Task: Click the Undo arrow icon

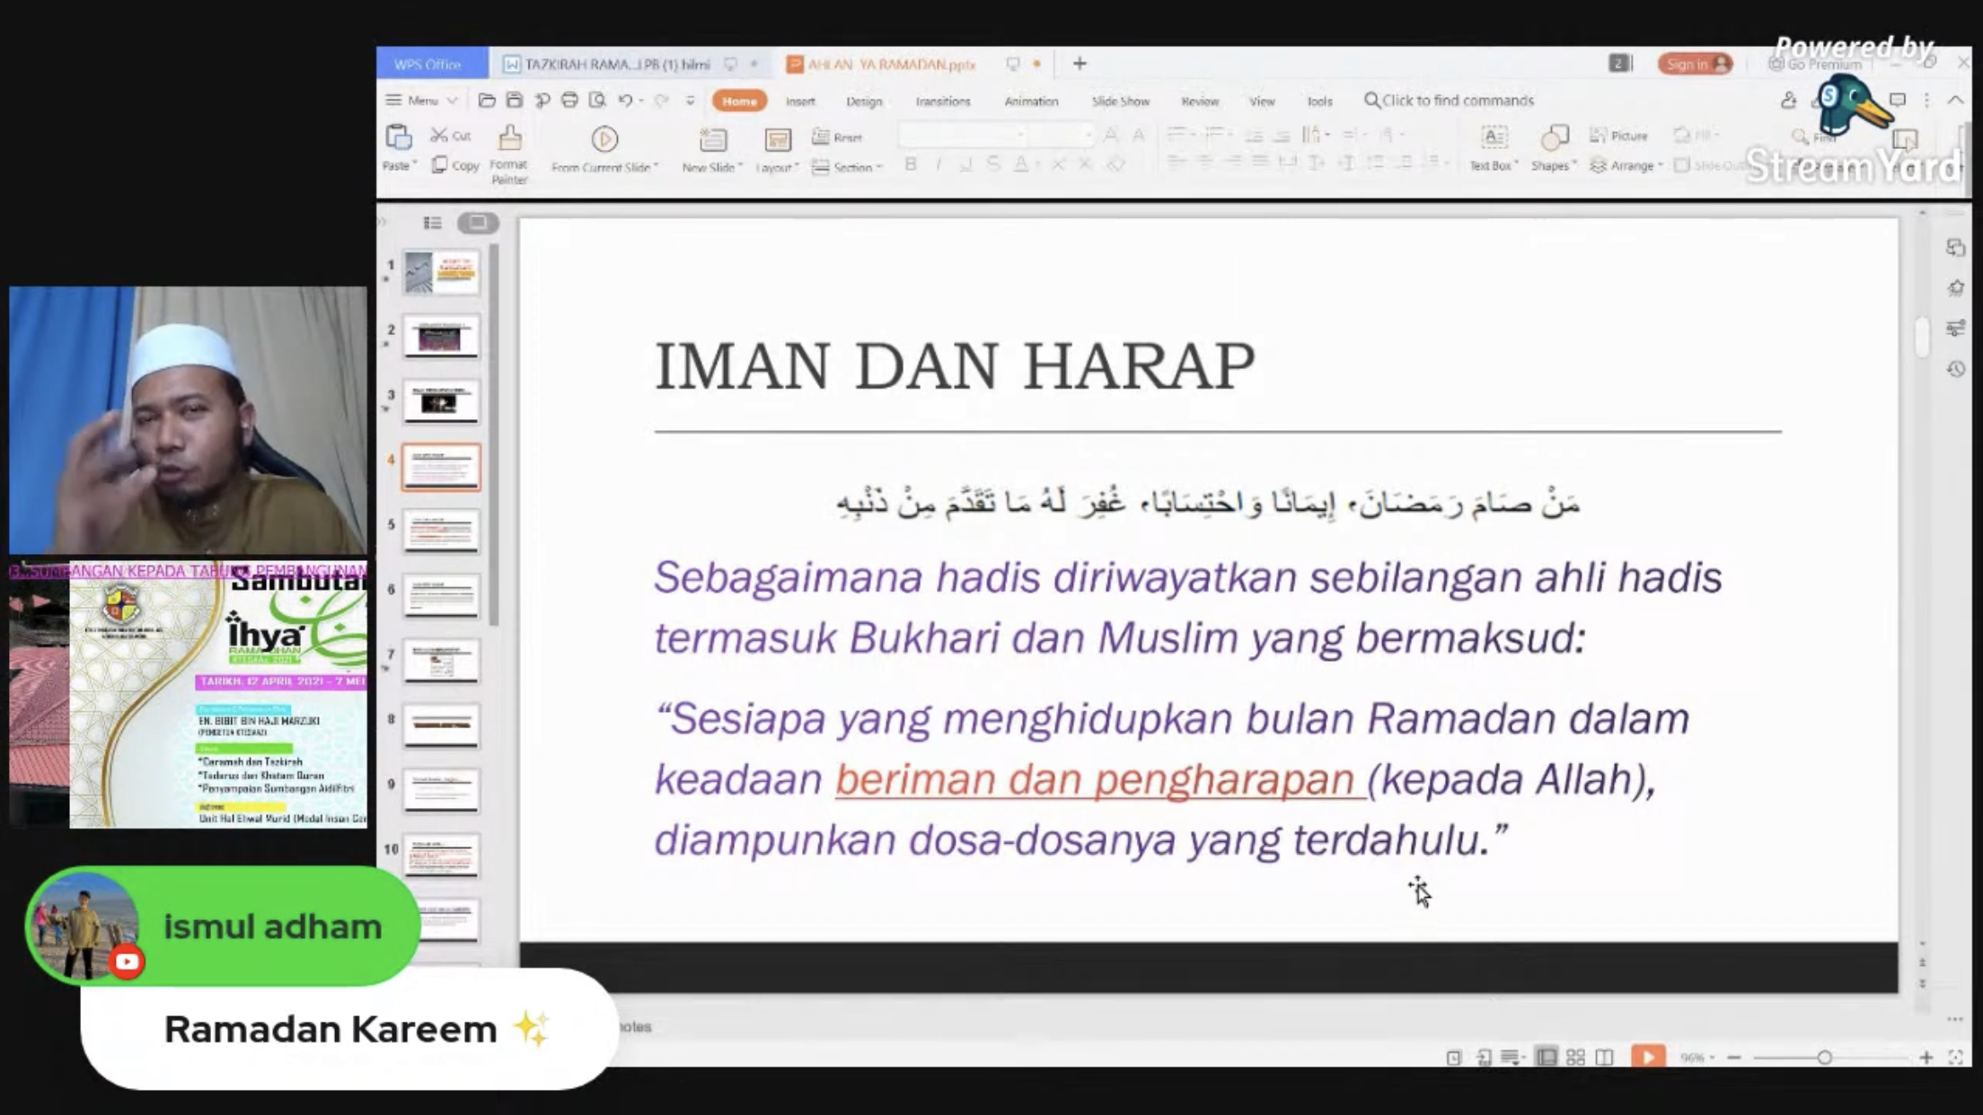Action: point(625,101)
